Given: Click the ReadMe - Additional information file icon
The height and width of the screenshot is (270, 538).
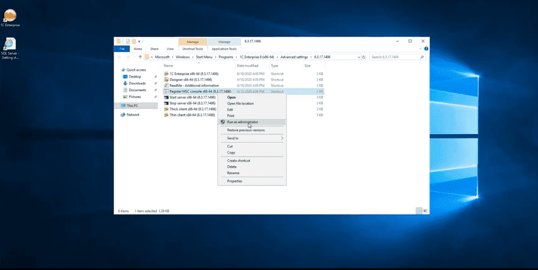Looking at the screenshot, I should pyautogui.click(x=167, y=85).
